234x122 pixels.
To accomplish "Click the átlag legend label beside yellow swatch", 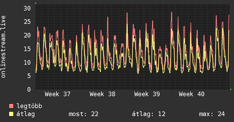I will [26, 114].
